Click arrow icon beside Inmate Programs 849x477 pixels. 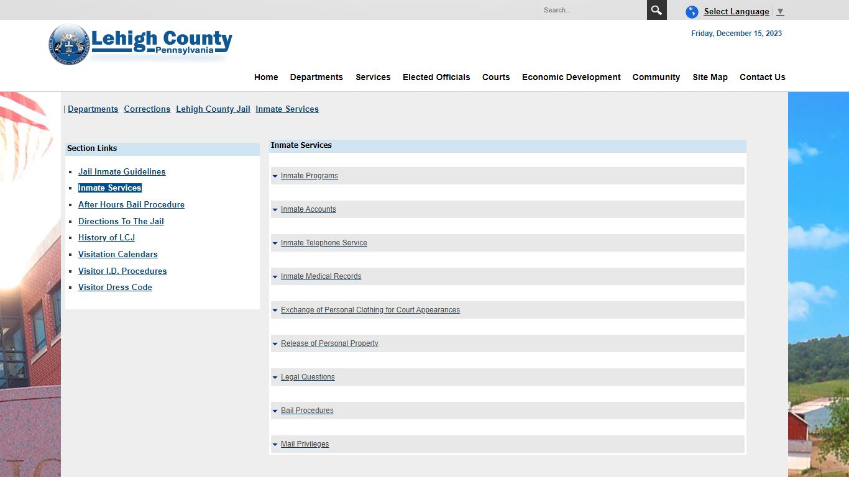click(275, 176)
